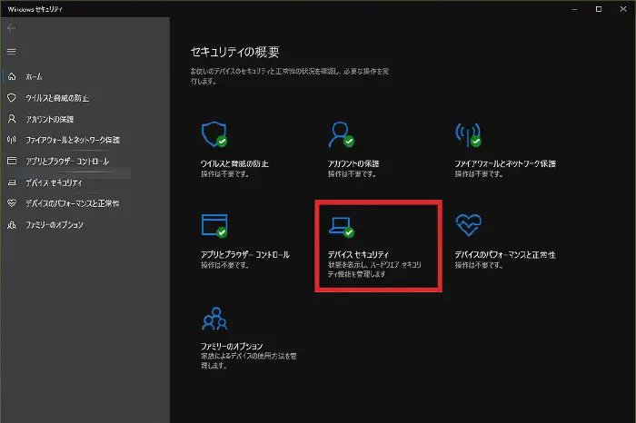636x423 pixels.
Task: Select デバイスのパフォーマンスと正常性 in the sidebar
Action: 72,203
